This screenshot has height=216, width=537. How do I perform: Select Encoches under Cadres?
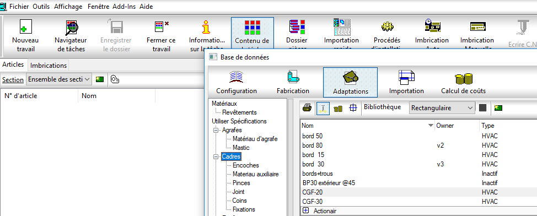(x=245, y=165)
